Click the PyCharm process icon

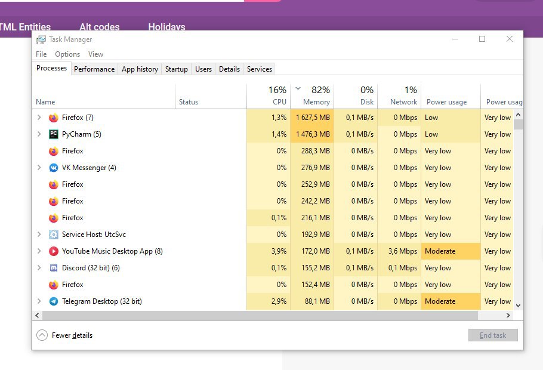[x=53, y=134]
